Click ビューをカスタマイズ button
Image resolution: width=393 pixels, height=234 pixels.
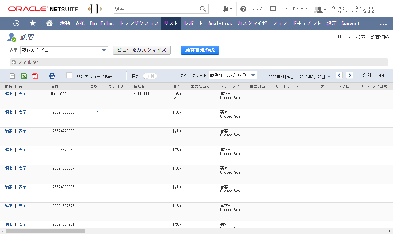142,50
